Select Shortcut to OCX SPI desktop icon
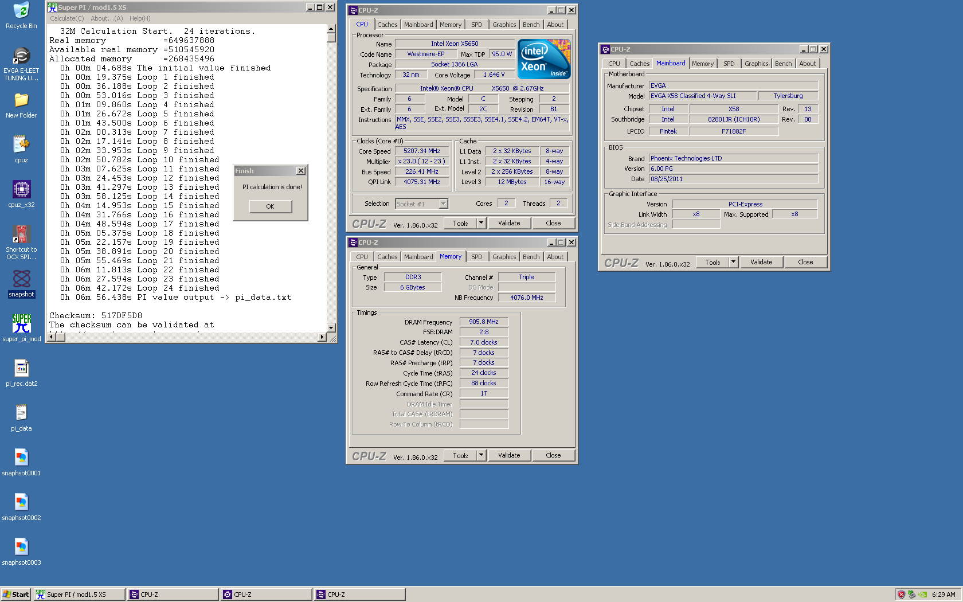Image resolution: width=963 pixels, height=602 pixels. [x=21, y=243]
